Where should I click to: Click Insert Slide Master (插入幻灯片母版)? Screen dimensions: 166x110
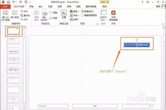[x=6, y=15]
